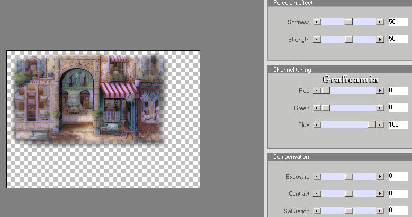This screenshot has width=412, height=217.
Task: Click the Contrast value input field
Action: (398, 194)
